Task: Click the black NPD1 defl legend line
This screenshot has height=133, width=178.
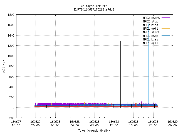Action: pyautogui.click(x=165, y=43)
